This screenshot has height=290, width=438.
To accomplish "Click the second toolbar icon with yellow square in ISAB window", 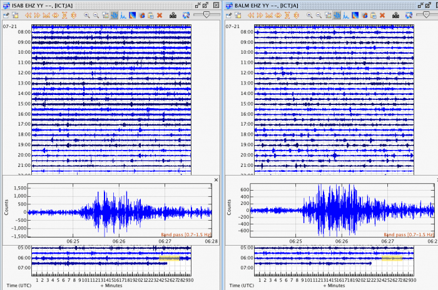I will (x=16, y=16).
